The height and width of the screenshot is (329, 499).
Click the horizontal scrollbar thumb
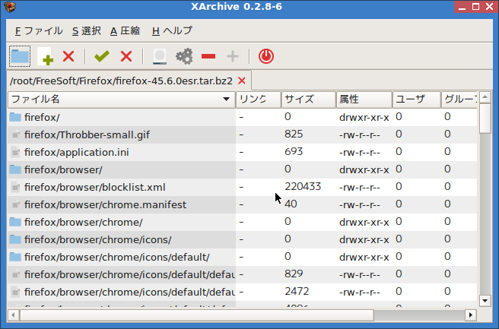tap(197, 315)
